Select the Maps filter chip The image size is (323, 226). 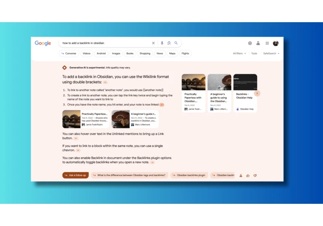coord(172,54)
